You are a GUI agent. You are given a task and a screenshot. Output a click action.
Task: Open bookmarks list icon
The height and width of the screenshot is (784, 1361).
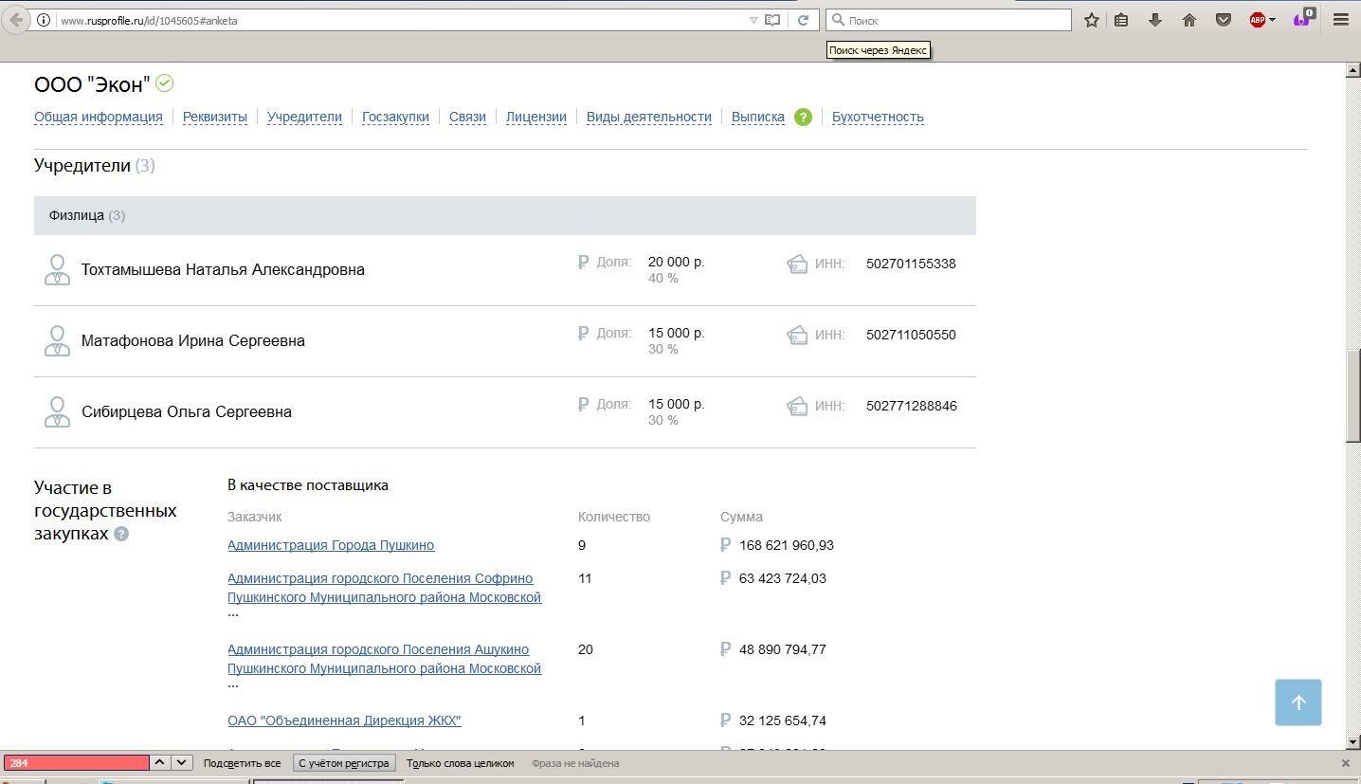tap(1121, 20)
